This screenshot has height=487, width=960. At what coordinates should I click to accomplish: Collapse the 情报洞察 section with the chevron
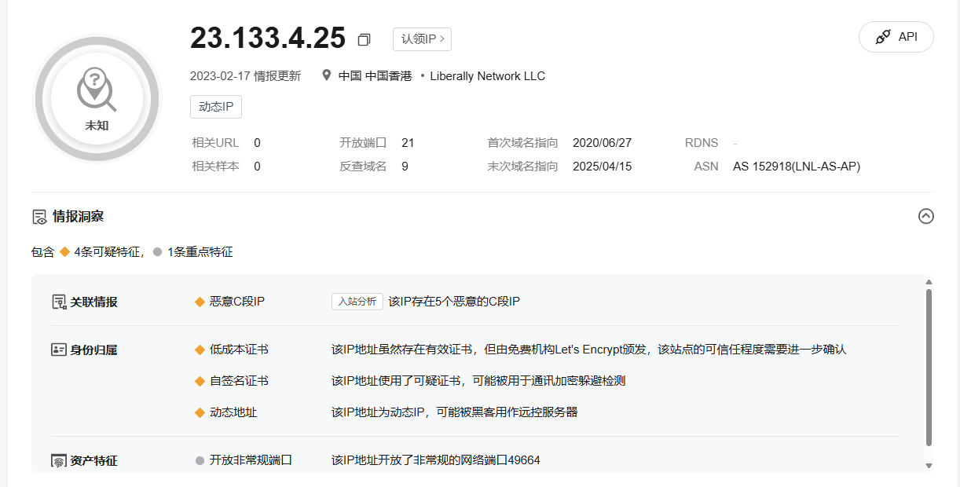[926, 216]
